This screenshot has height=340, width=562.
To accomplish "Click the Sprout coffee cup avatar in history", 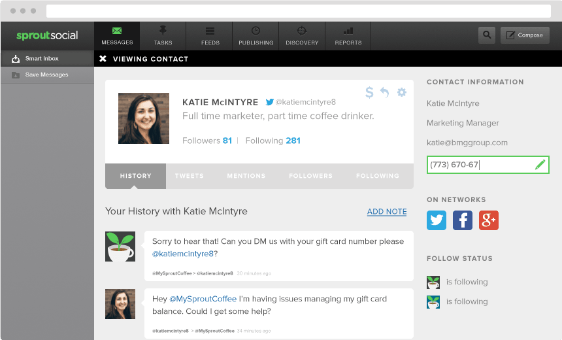I will 120,246.
